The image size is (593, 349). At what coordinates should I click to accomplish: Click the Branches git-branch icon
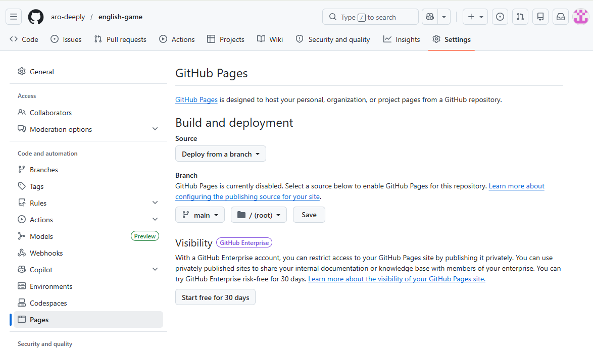22,169
